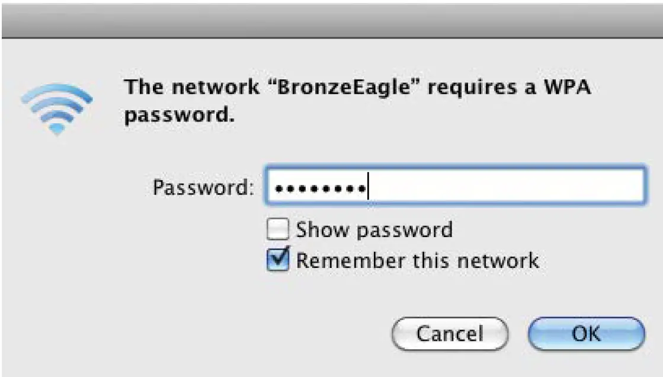Confirm the password with OK
This screenshot has width=663, height=377.
(x=585, y=334)
